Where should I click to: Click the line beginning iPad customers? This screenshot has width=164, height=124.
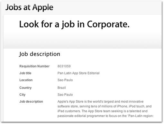pyautogui.click(x=103, y=111)
